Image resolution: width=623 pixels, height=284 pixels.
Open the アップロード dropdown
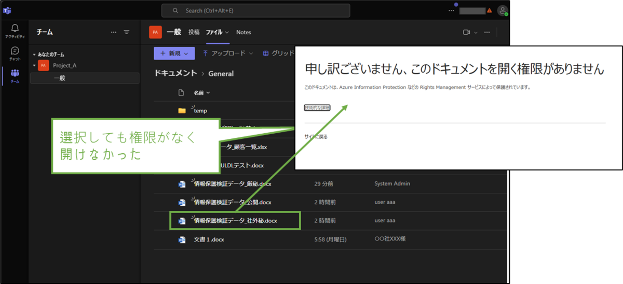click(228, 53)
